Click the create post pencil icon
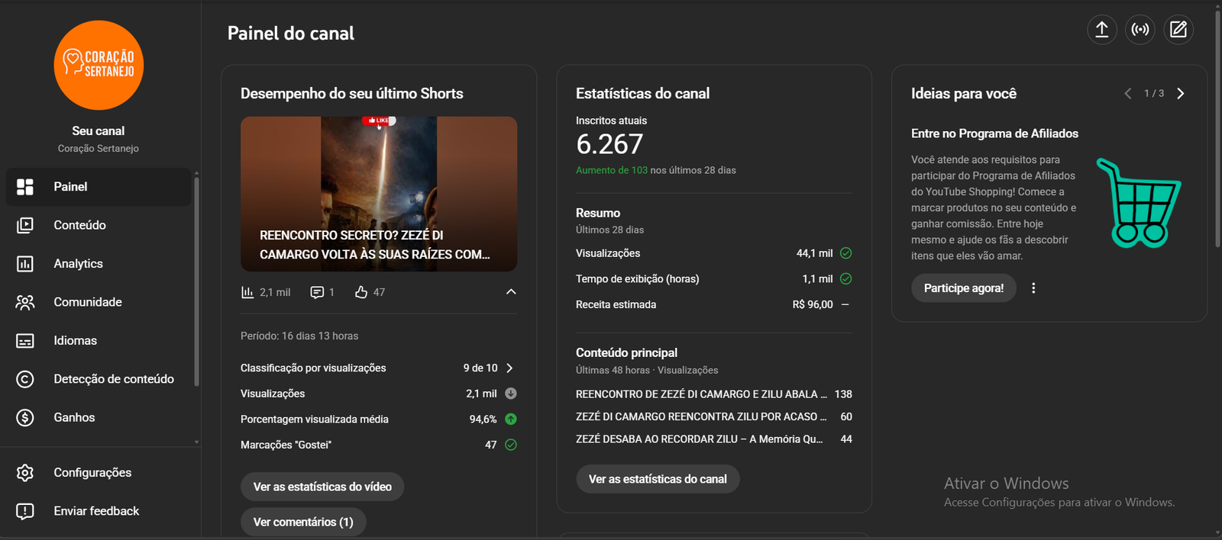 pos(1178,30)
